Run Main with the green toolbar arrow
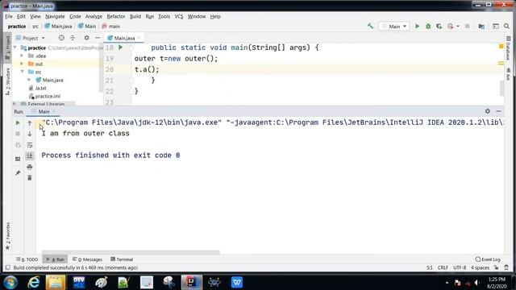Viewport: 516px width, 290px height. coord(418,26)
